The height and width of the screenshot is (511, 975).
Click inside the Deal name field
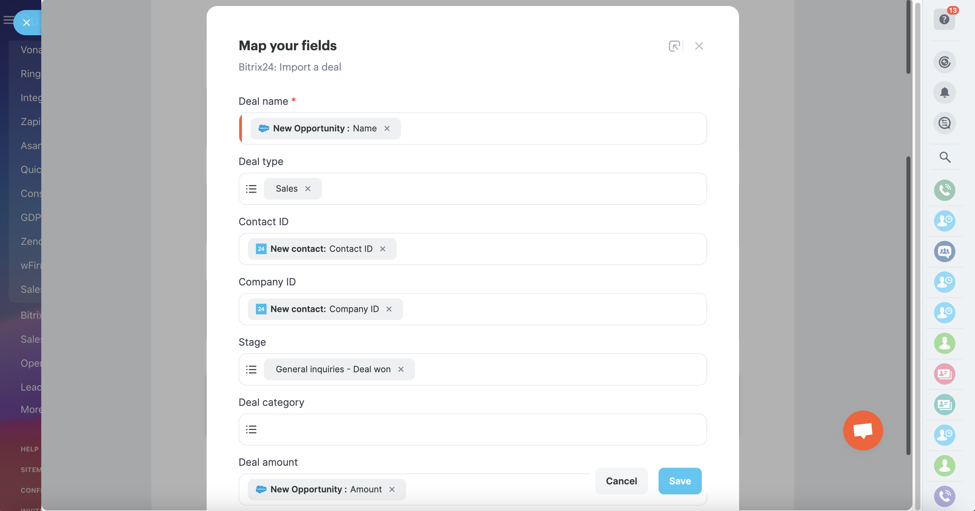point(549,129)
